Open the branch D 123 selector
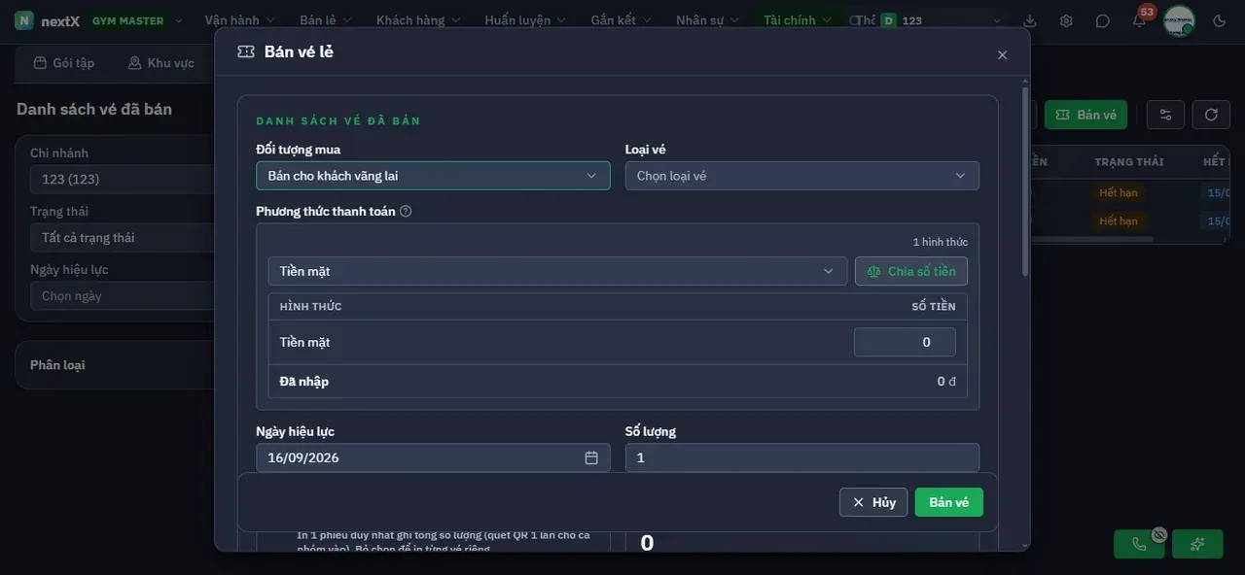The image size is (1245, 575). tap(941, 20)
